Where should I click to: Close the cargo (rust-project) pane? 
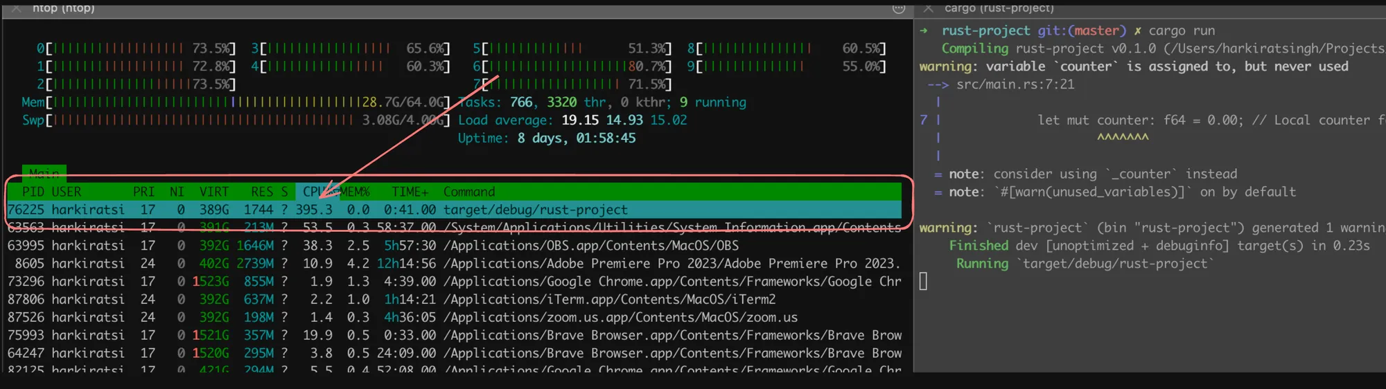point(929,8)
